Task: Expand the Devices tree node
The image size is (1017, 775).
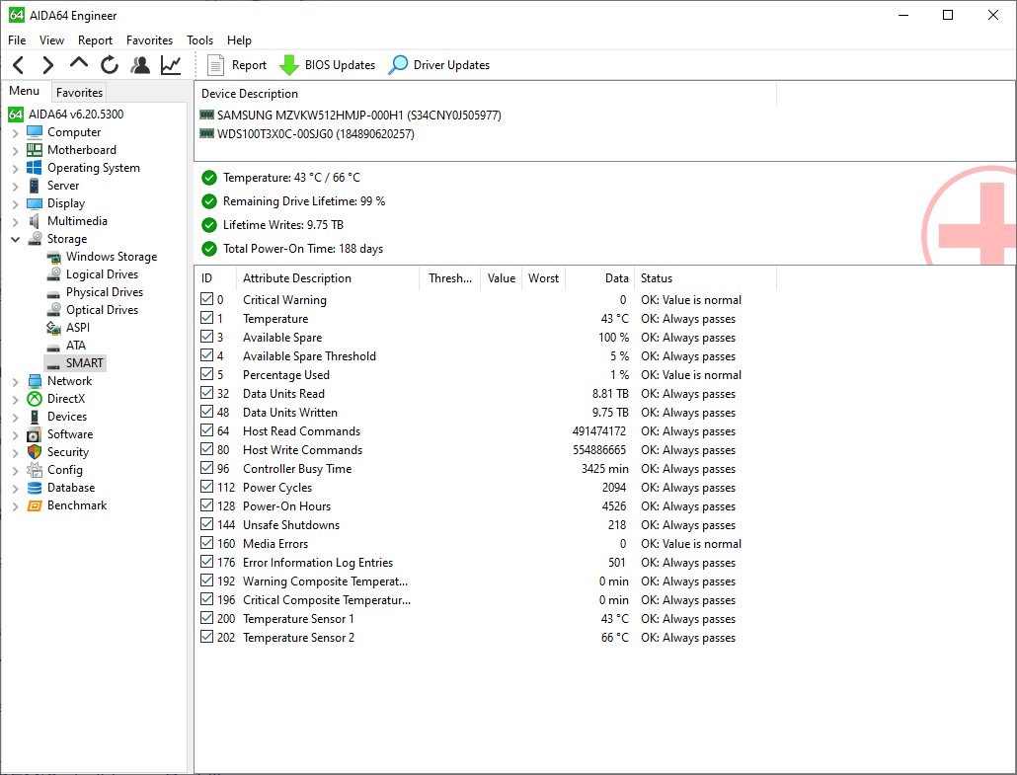Action: [x=15, y=418]
